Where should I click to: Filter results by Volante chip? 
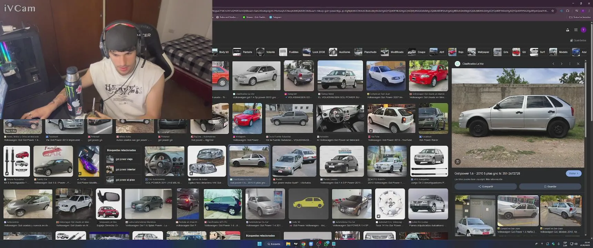click(266, 52)
